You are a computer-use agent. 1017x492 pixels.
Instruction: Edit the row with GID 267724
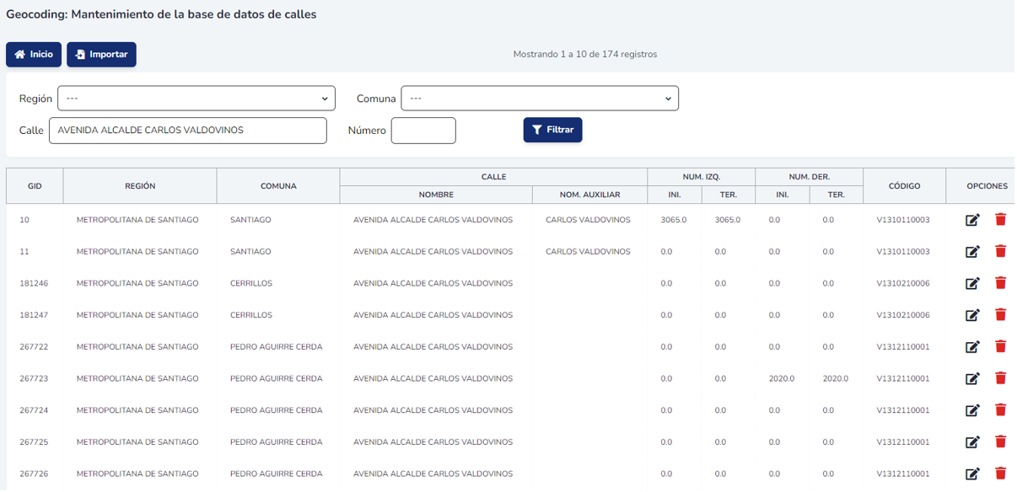(972, 410)
